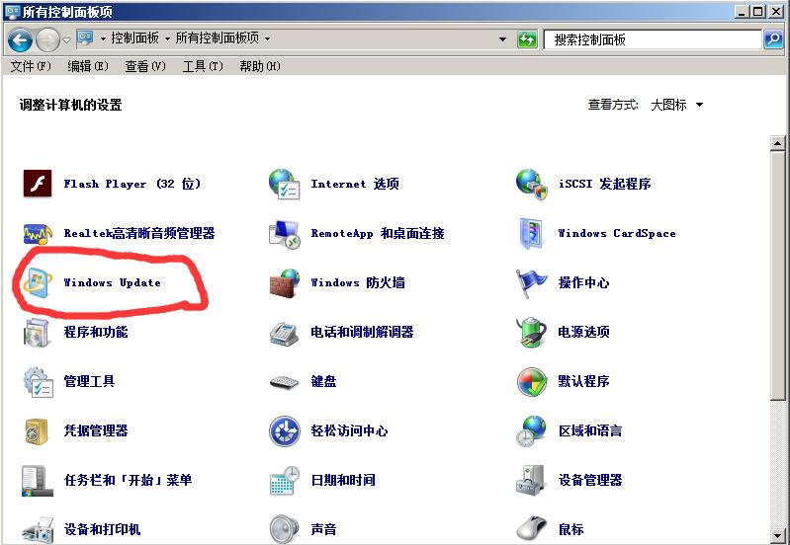Open the 管理工具 gear icon

pos(38,381)
